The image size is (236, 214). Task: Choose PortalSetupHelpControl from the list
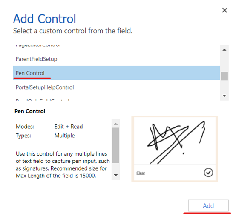click(116, 87)
